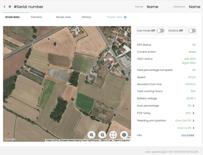Click the Speed 0m/H value
203x155 pixels.
(192, 77)
